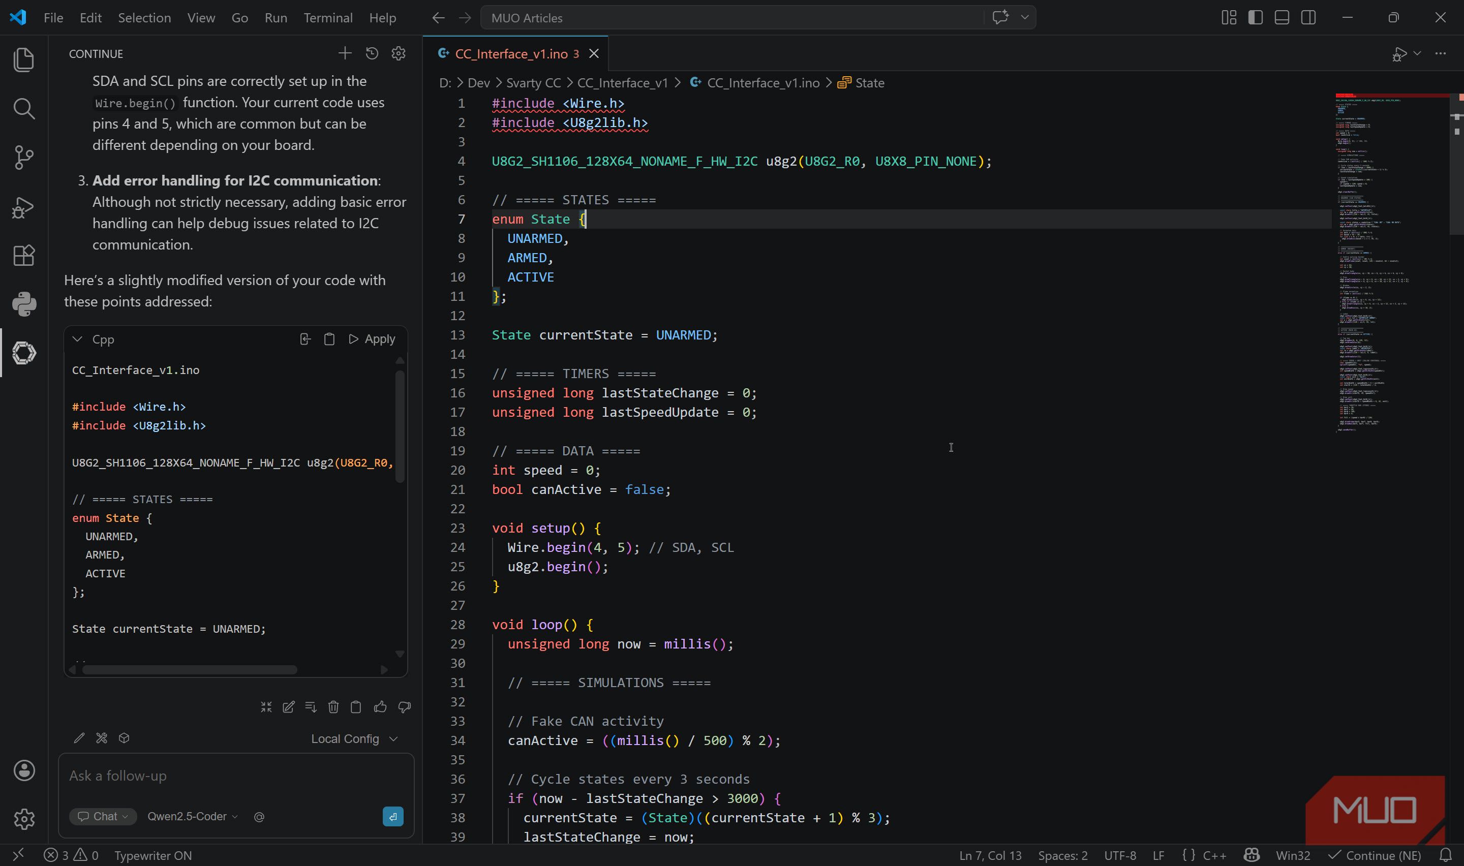Give thumbs down to the response
Screen dimensions: 1464x866
[404, 707]
